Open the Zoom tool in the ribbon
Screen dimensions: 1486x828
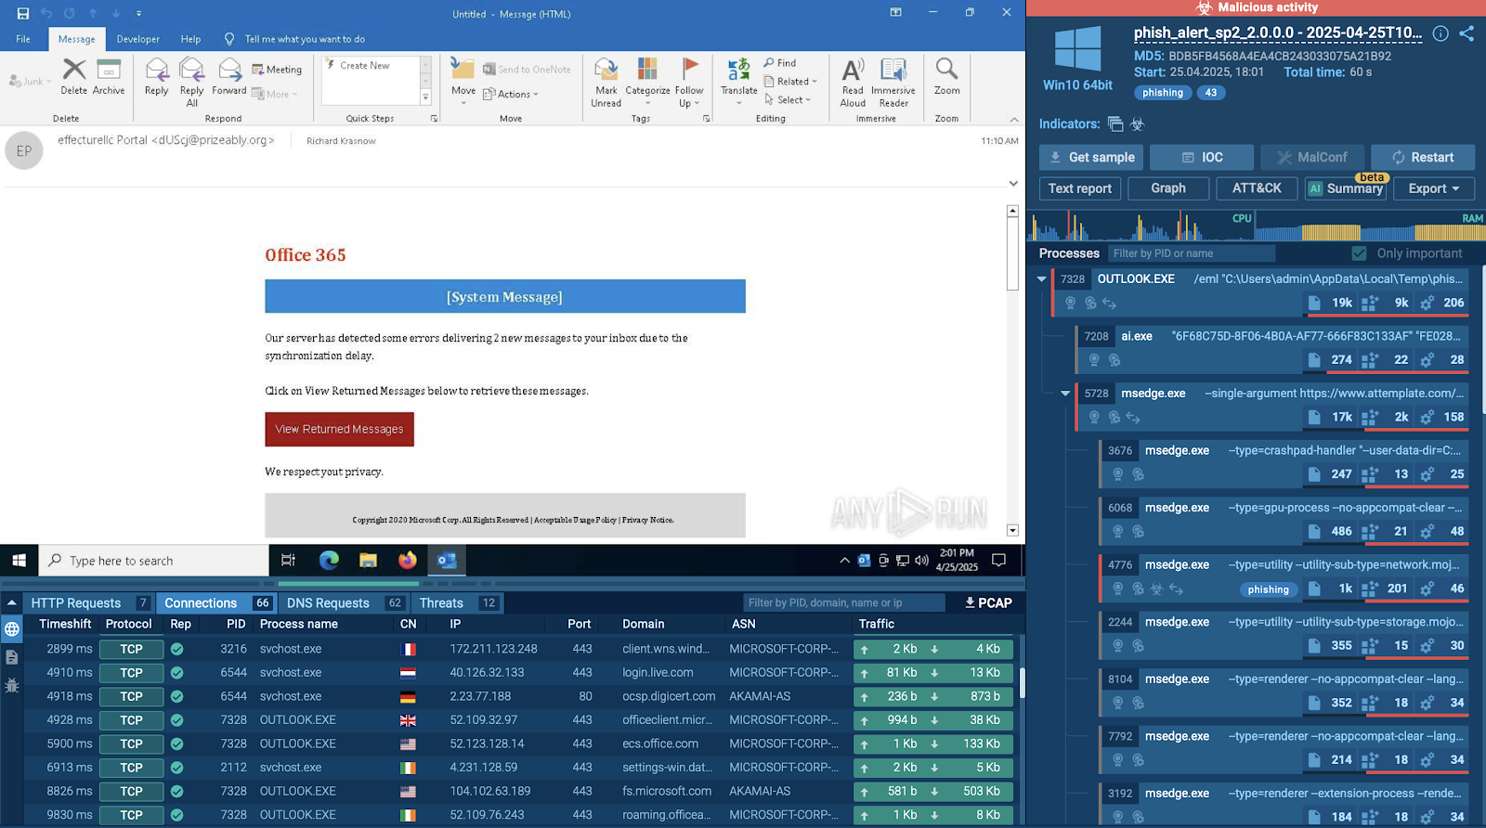tap(947, 77)
